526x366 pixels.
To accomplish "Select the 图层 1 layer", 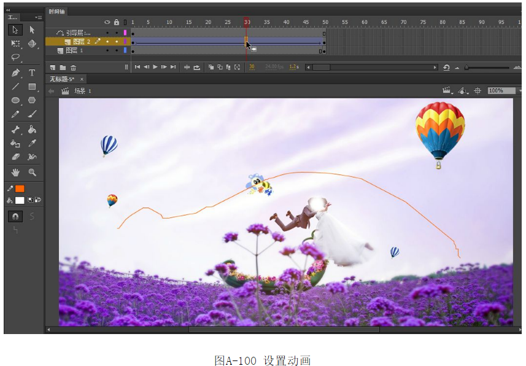I will pyautogui.click(x=78, y=50).
